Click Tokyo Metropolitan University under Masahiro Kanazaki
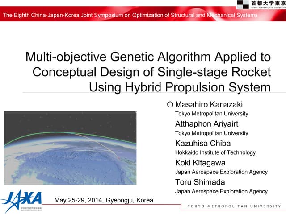 [x=211, y=114]
